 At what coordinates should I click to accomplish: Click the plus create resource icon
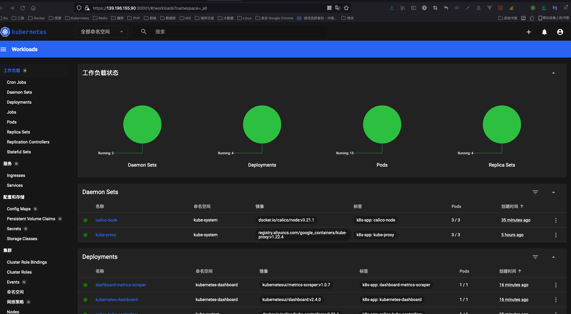click(x=528, y=32)
